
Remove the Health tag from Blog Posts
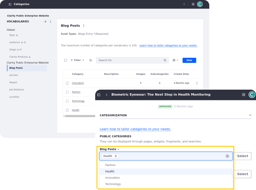(116, 156)
